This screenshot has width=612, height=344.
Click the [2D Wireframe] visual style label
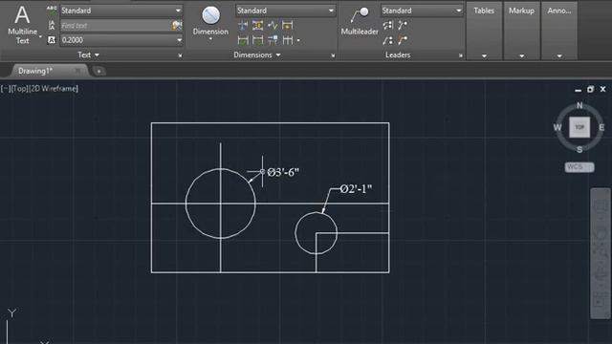pos(54,89)
